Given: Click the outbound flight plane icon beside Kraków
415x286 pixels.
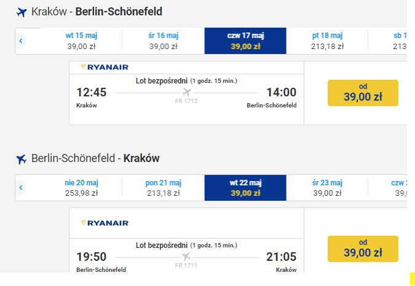Looking at the screenshot, I should (x=22, y=12).
